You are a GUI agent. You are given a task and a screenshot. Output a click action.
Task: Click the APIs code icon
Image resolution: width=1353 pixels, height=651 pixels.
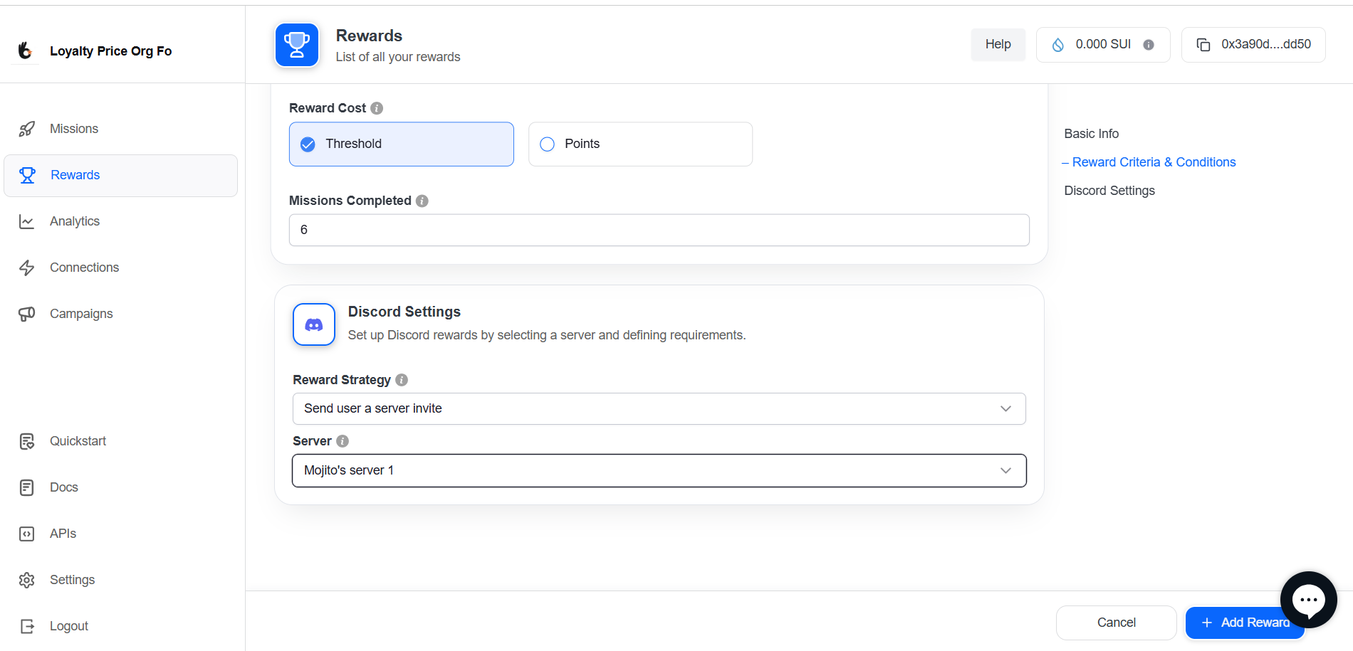pyautogui.click(x=27, y=534)
